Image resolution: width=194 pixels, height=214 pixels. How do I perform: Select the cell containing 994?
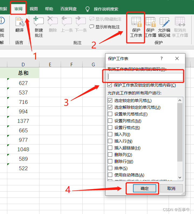pyautogui.click(x=23, y=111)
